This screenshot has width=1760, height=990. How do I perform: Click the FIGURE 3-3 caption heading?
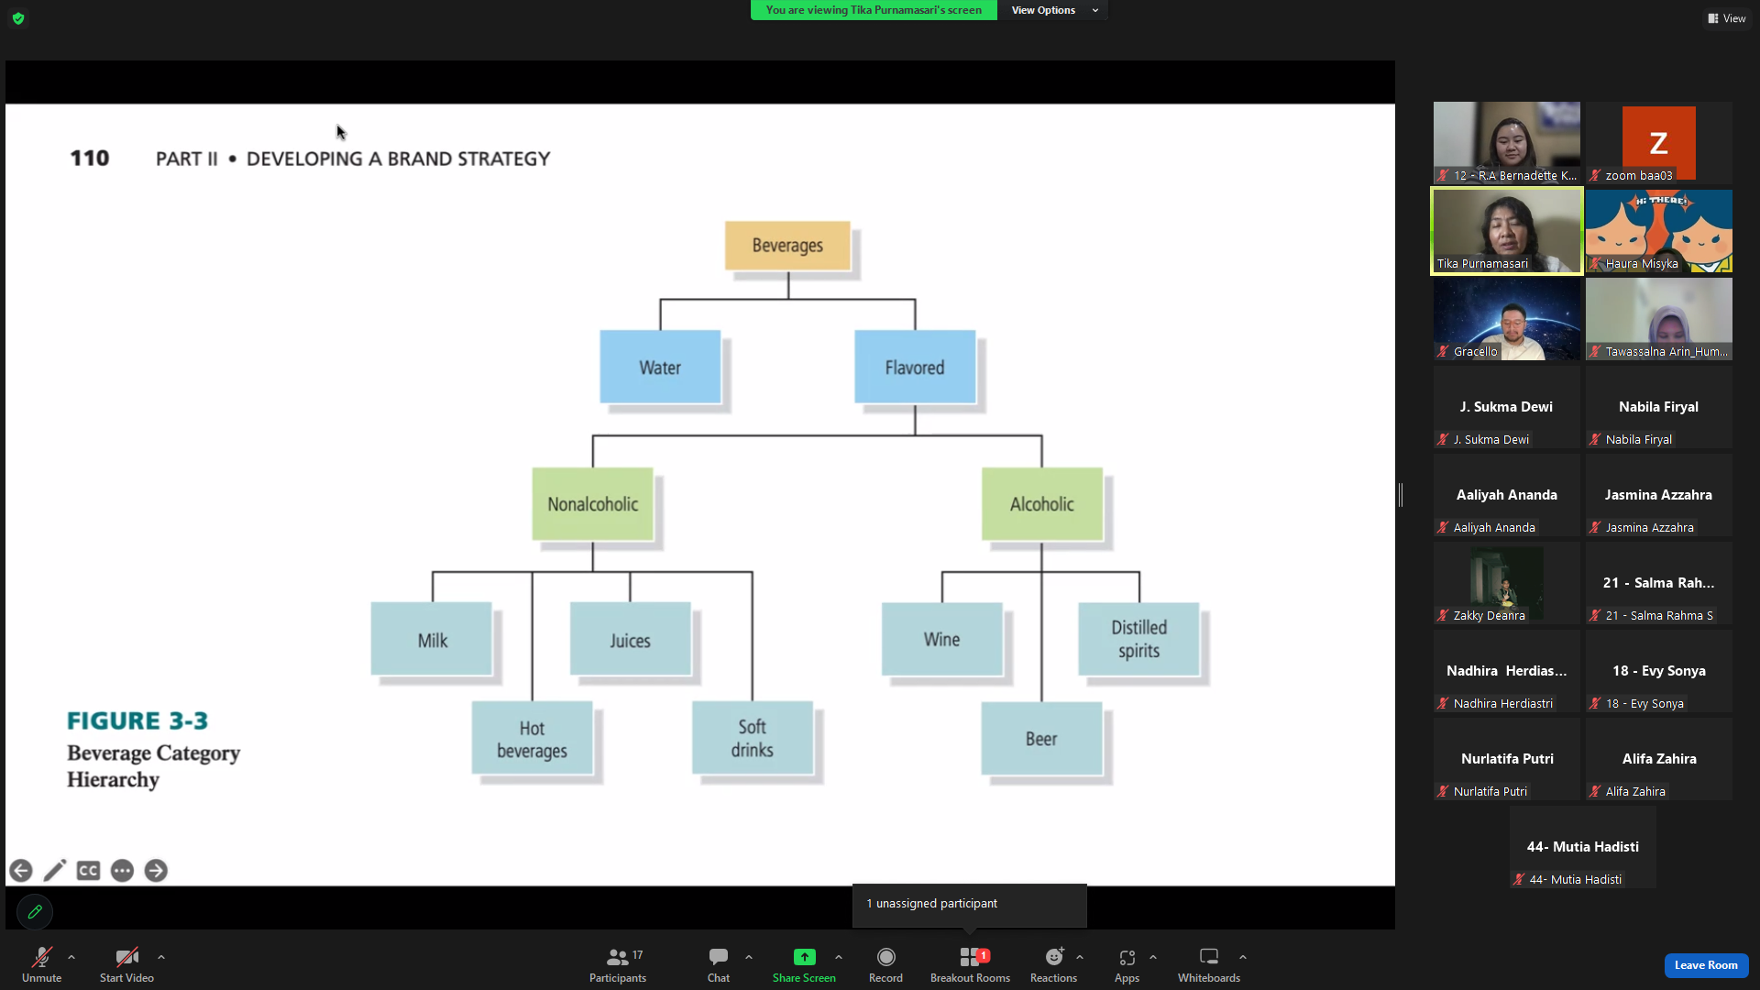pyautogui.click(x=137, y=720)
